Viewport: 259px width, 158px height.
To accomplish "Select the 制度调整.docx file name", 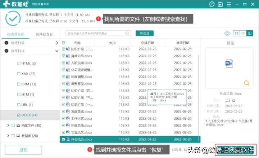I will coord(82,77).
